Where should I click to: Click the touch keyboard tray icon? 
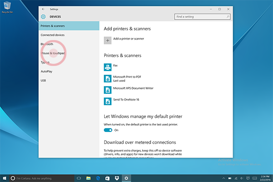coord(255,178)
